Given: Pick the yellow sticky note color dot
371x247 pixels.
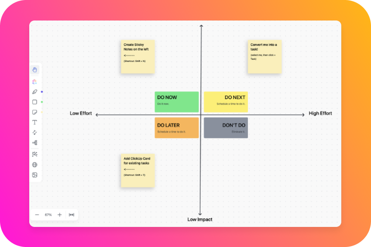Looking at the screenshot, I should point(42,112).
